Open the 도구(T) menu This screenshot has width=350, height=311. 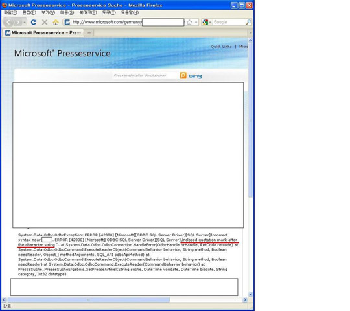pyautogui.click(x=109, y=12)
